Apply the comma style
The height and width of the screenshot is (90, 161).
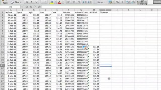tap(122, 2)
